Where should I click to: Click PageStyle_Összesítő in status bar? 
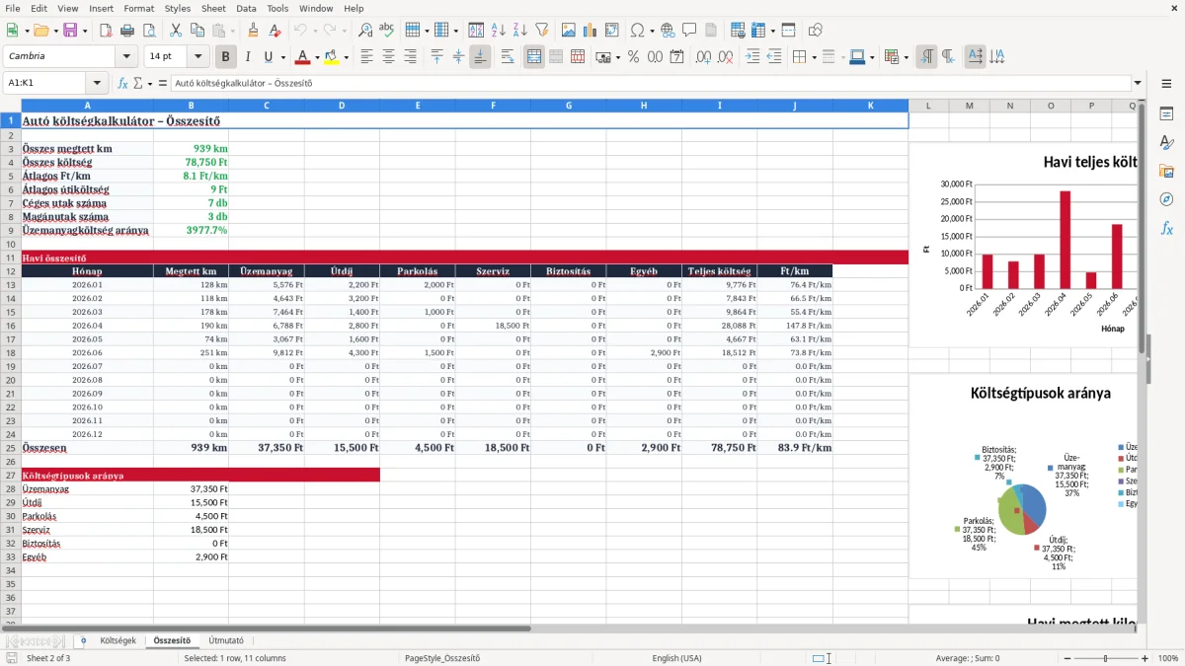(x=441, y=658)
